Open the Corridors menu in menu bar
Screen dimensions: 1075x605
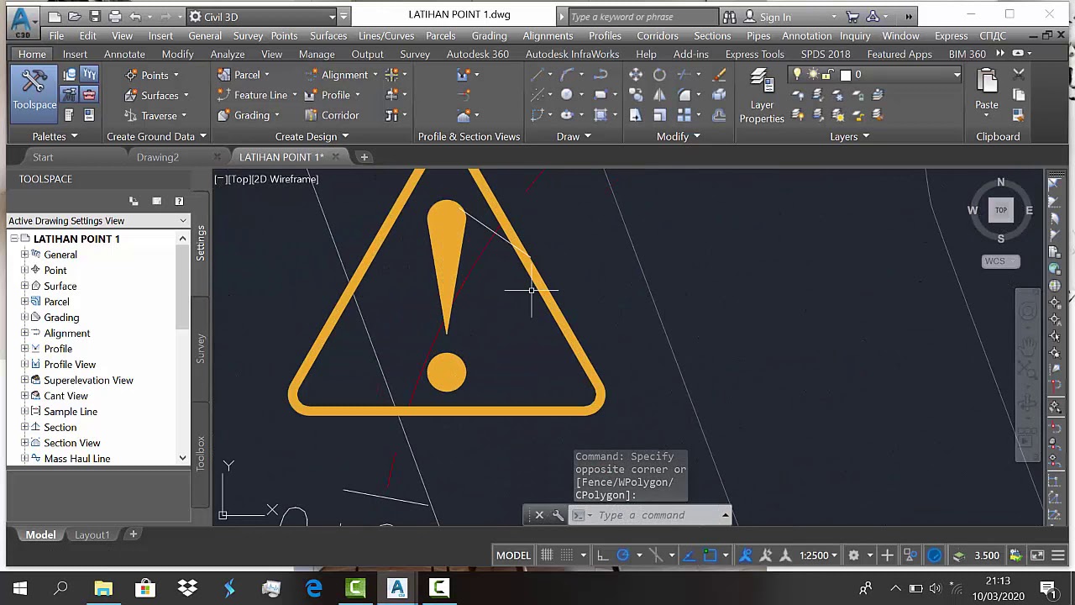pos(658,36)
